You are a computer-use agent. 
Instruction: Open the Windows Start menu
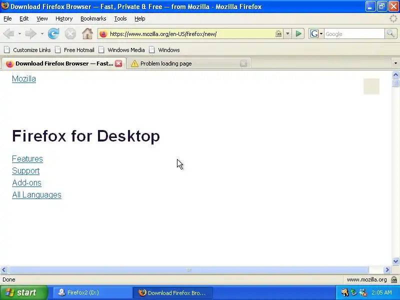(x=24, y=292)
